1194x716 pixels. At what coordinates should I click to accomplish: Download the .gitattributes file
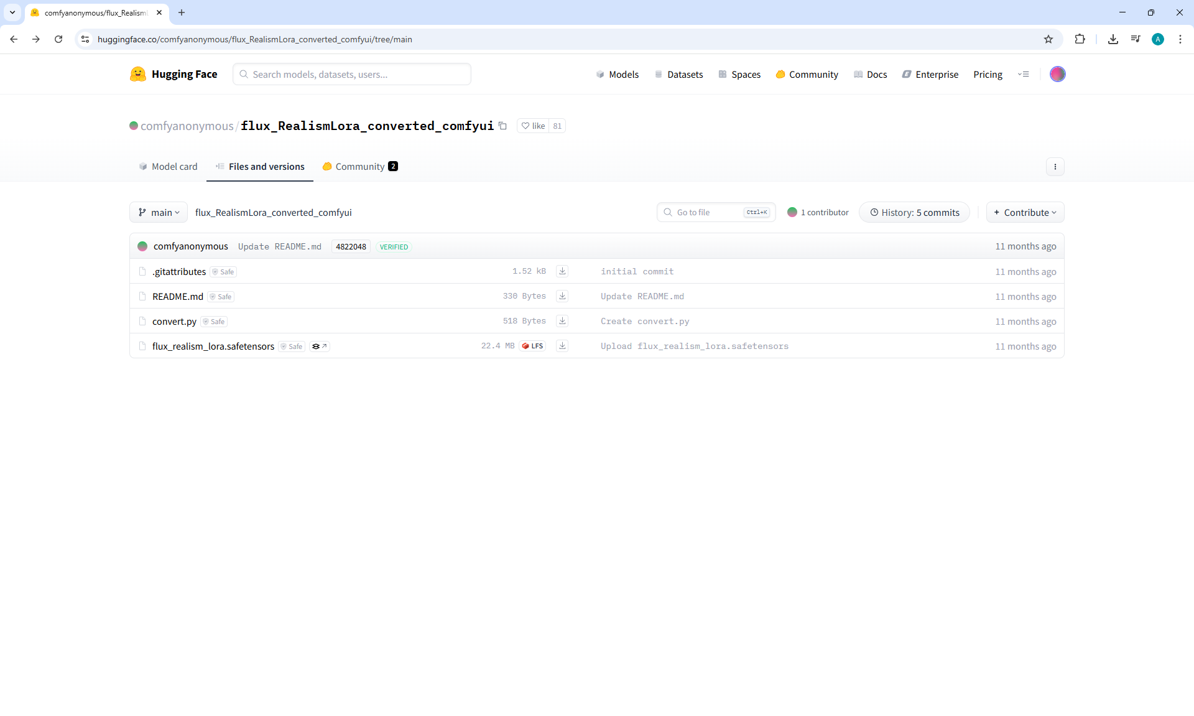(x=562, y=271)
